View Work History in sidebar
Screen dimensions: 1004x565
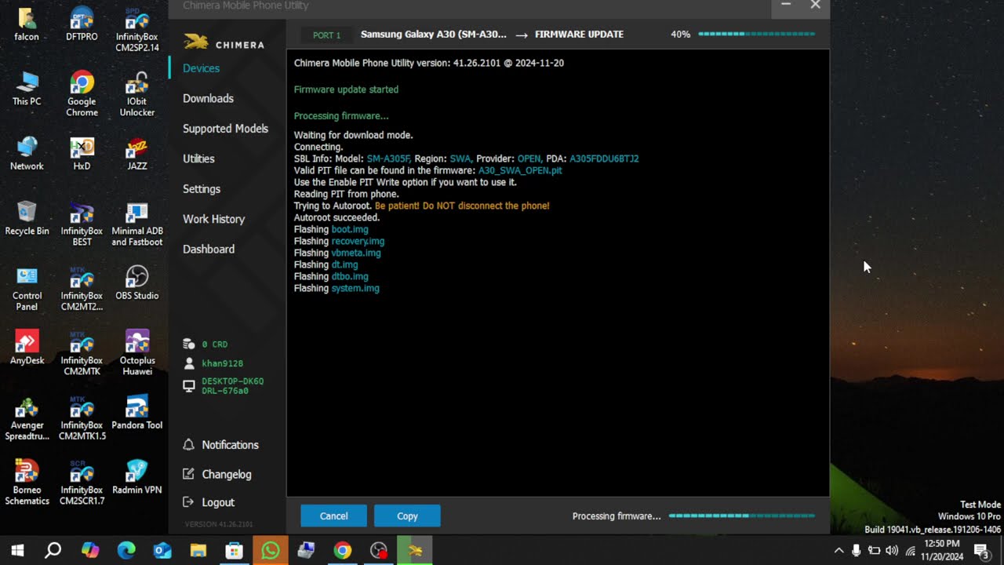coord(213,219)
